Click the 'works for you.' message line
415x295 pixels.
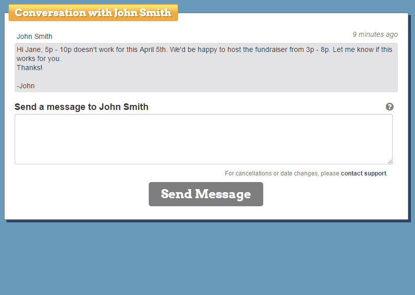point(39,58)
